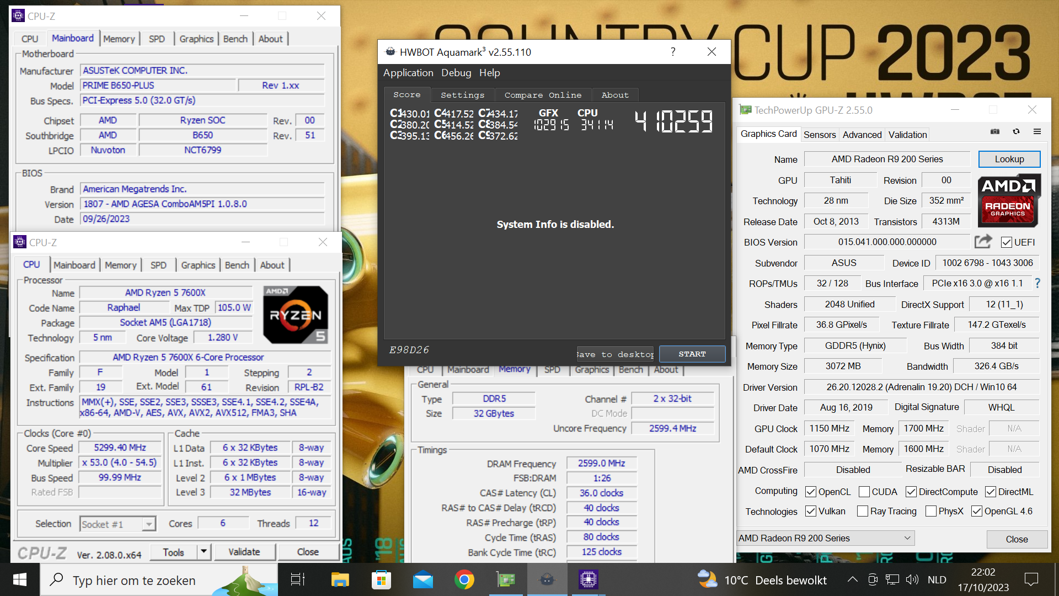Open the network status tray icon
This screenshot has height=596, width=1059.
point(892,579)
